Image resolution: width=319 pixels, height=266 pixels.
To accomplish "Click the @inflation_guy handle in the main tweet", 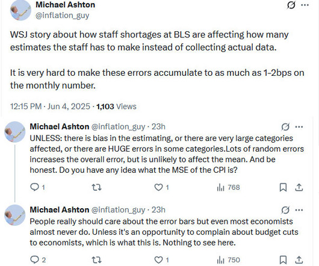I will 62,16.
